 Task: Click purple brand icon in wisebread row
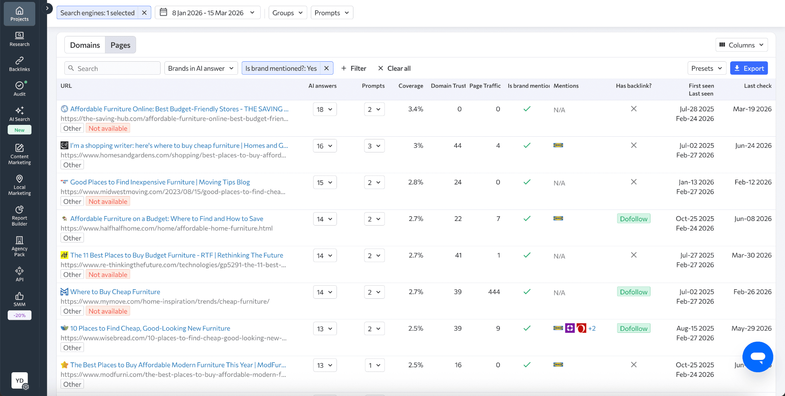click(x=570, y=328)
